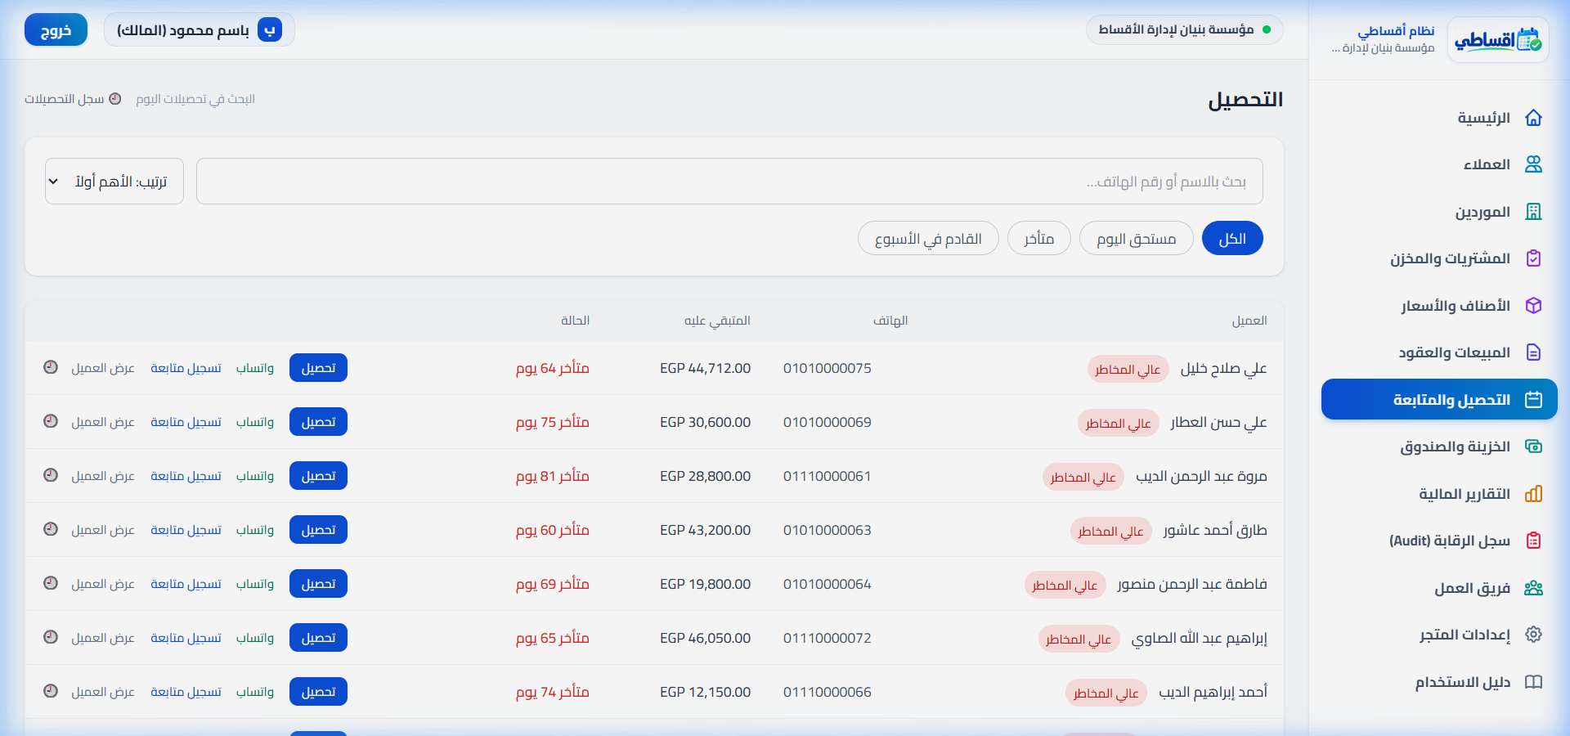
Task: Click عرض العميل for مروة عبد الرحمن الديب
Action: click(x=103, y=476)
